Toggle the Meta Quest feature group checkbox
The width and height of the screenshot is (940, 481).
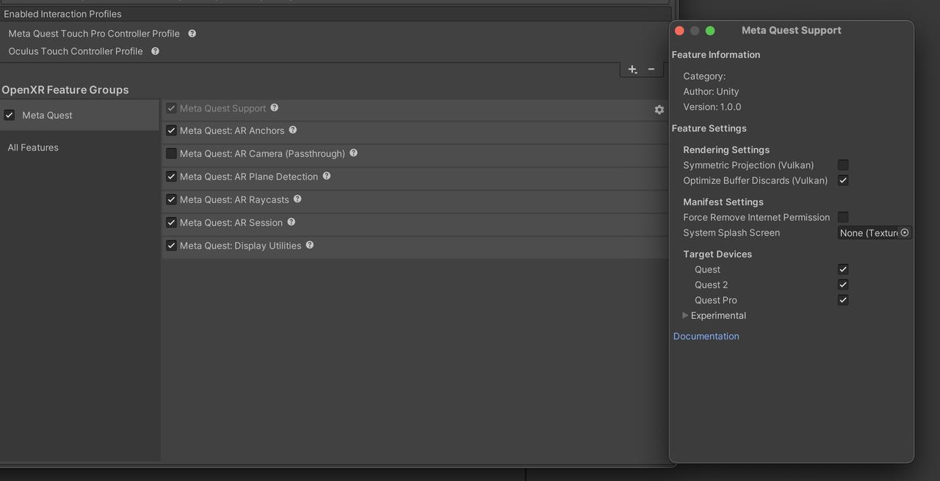10,115
